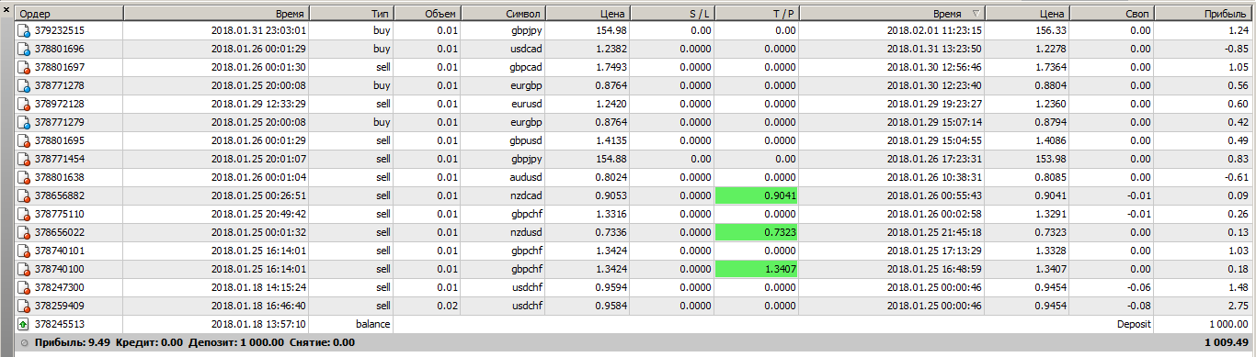Select the profit value -0.85
Image resolution: width=1256 pixels, height=357 pixels.
(x=1236, y=49)
